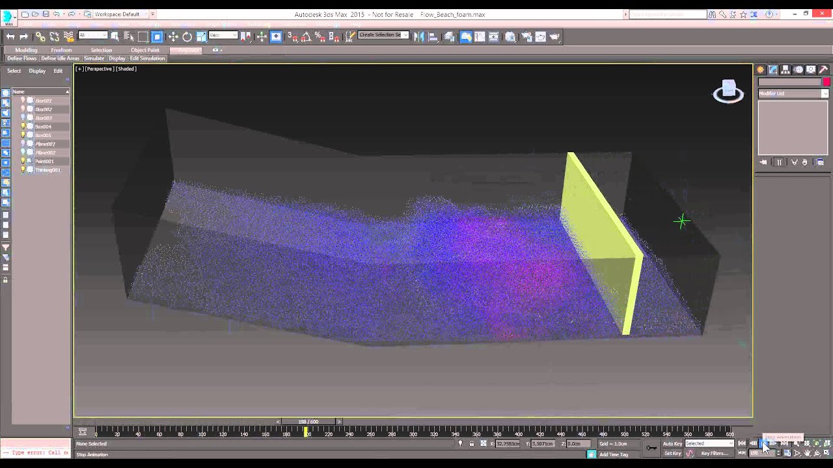Switch to Selection ribbon tab

101,50
